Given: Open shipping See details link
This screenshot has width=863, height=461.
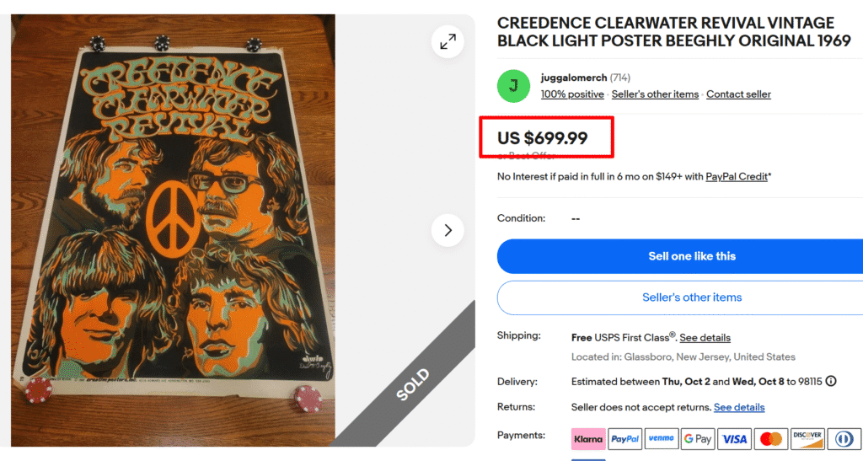Looking at the screenshot, I should (705, 338).
